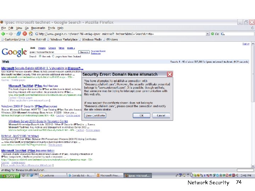The height and width of the screenshot is (191, 255).
Task: Click the system tray clock 3:41 PM
Action: pyautogui.click(x=246, y=175)
